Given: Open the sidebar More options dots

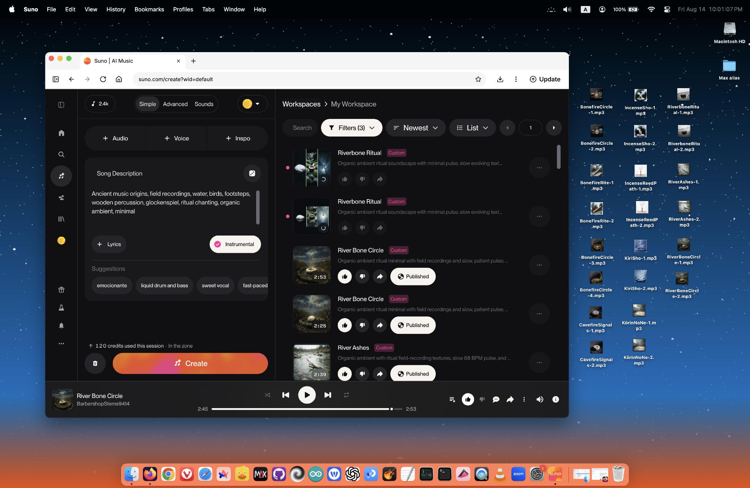Looking at the screenshot, I should (x=61, y=344).
